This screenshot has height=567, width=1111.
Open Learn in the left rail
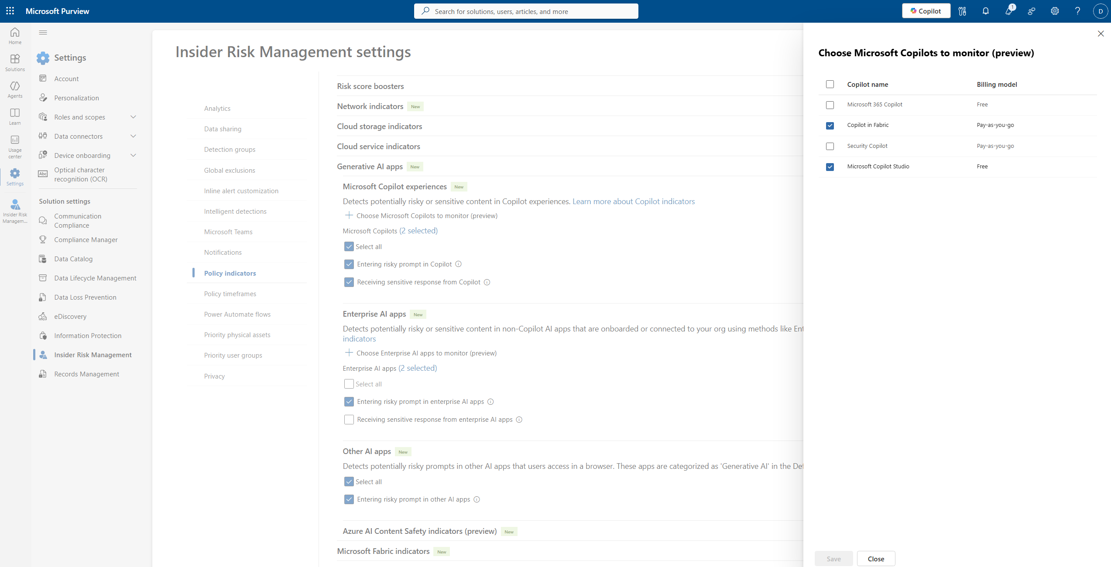click(x=15, y=116)
